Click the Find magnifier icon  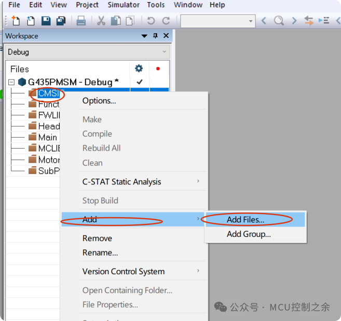point(279,21)
